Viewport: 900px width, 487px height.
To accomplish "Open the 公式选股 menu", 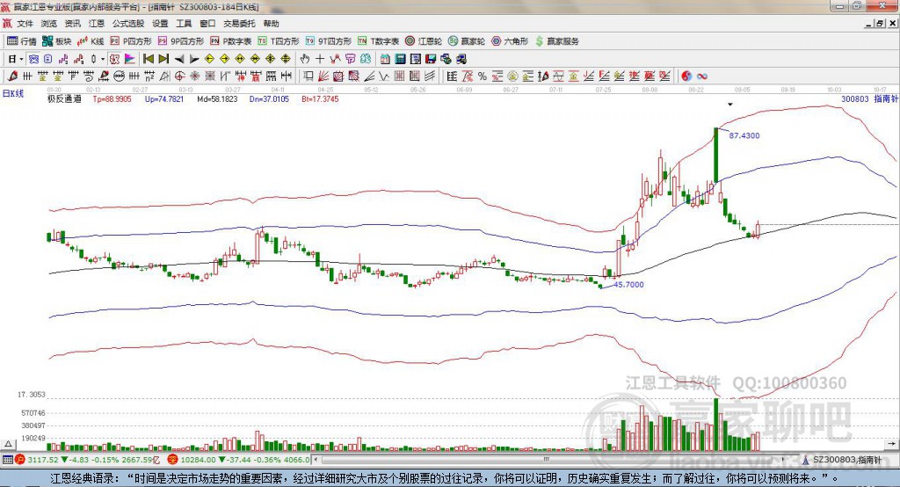I will 128,24.
